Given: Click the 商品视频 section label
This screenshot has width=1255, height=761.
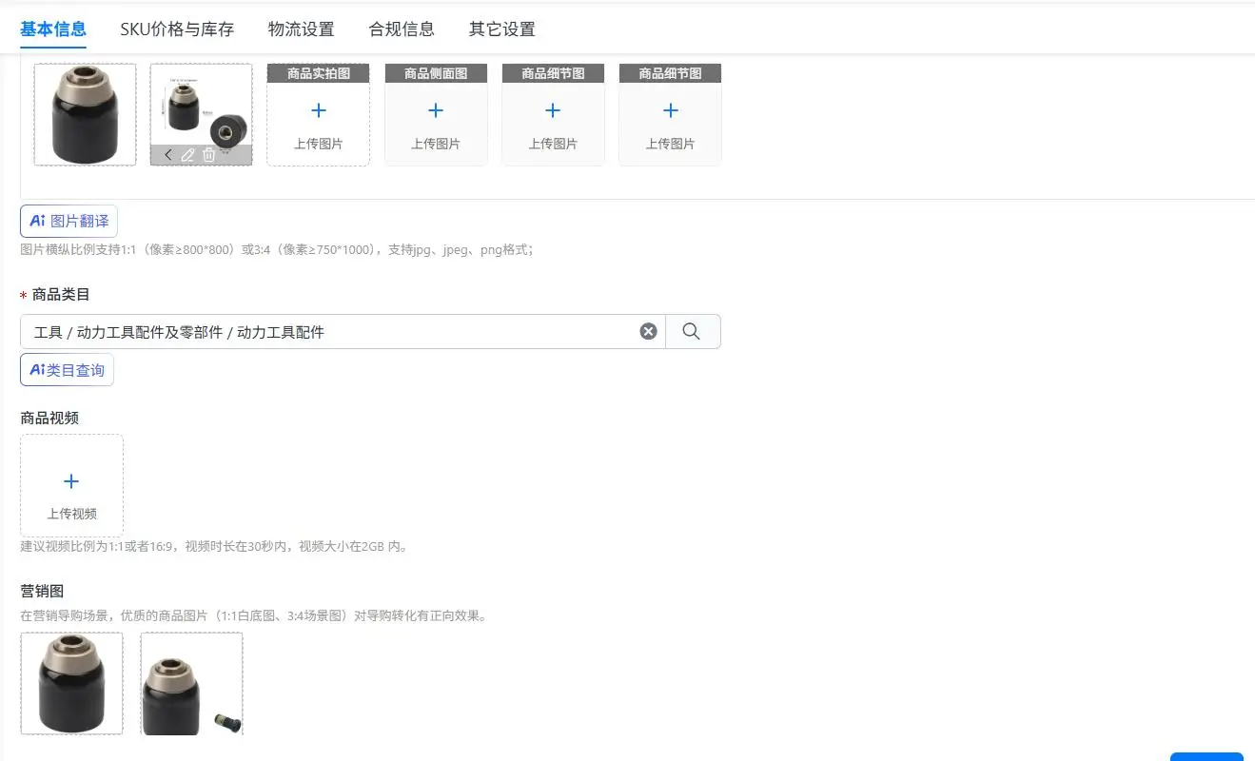Looking at the screenshot, I should (x=49, y=418).
